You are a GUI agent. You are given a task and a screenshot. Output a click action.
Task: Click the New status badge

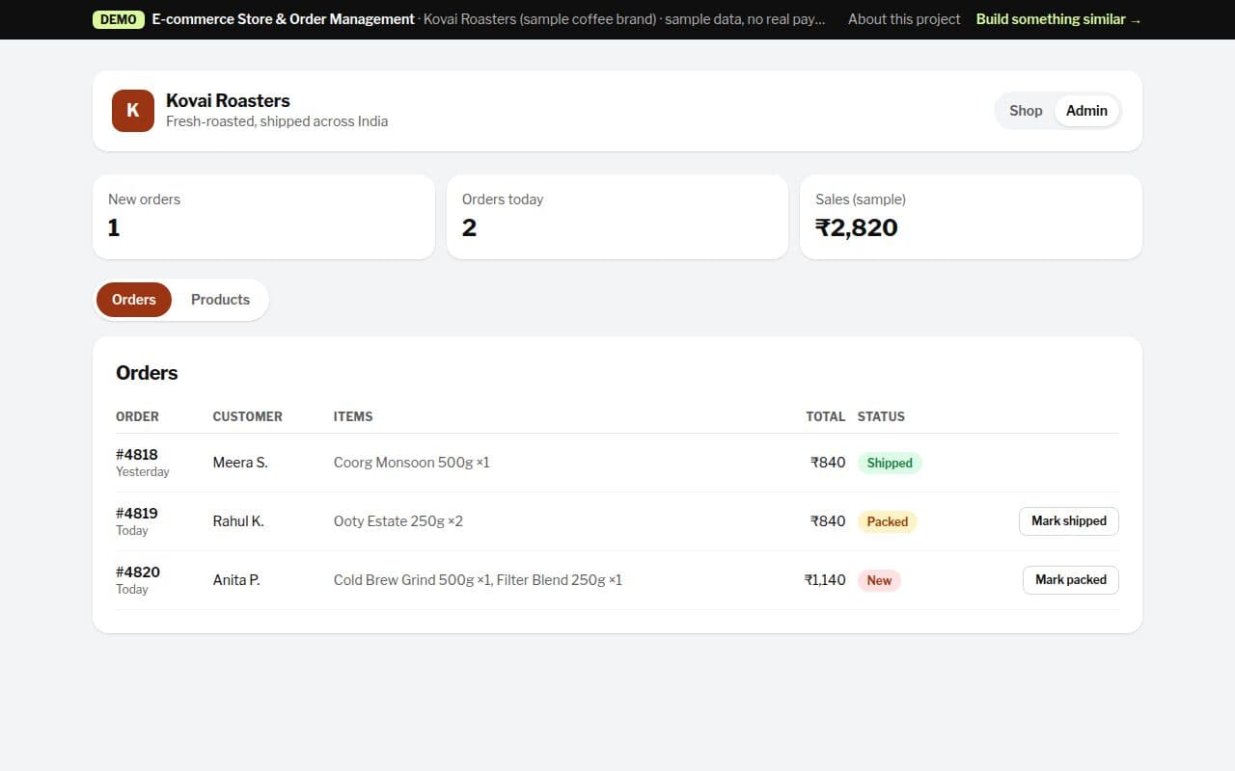pos(879,580)
